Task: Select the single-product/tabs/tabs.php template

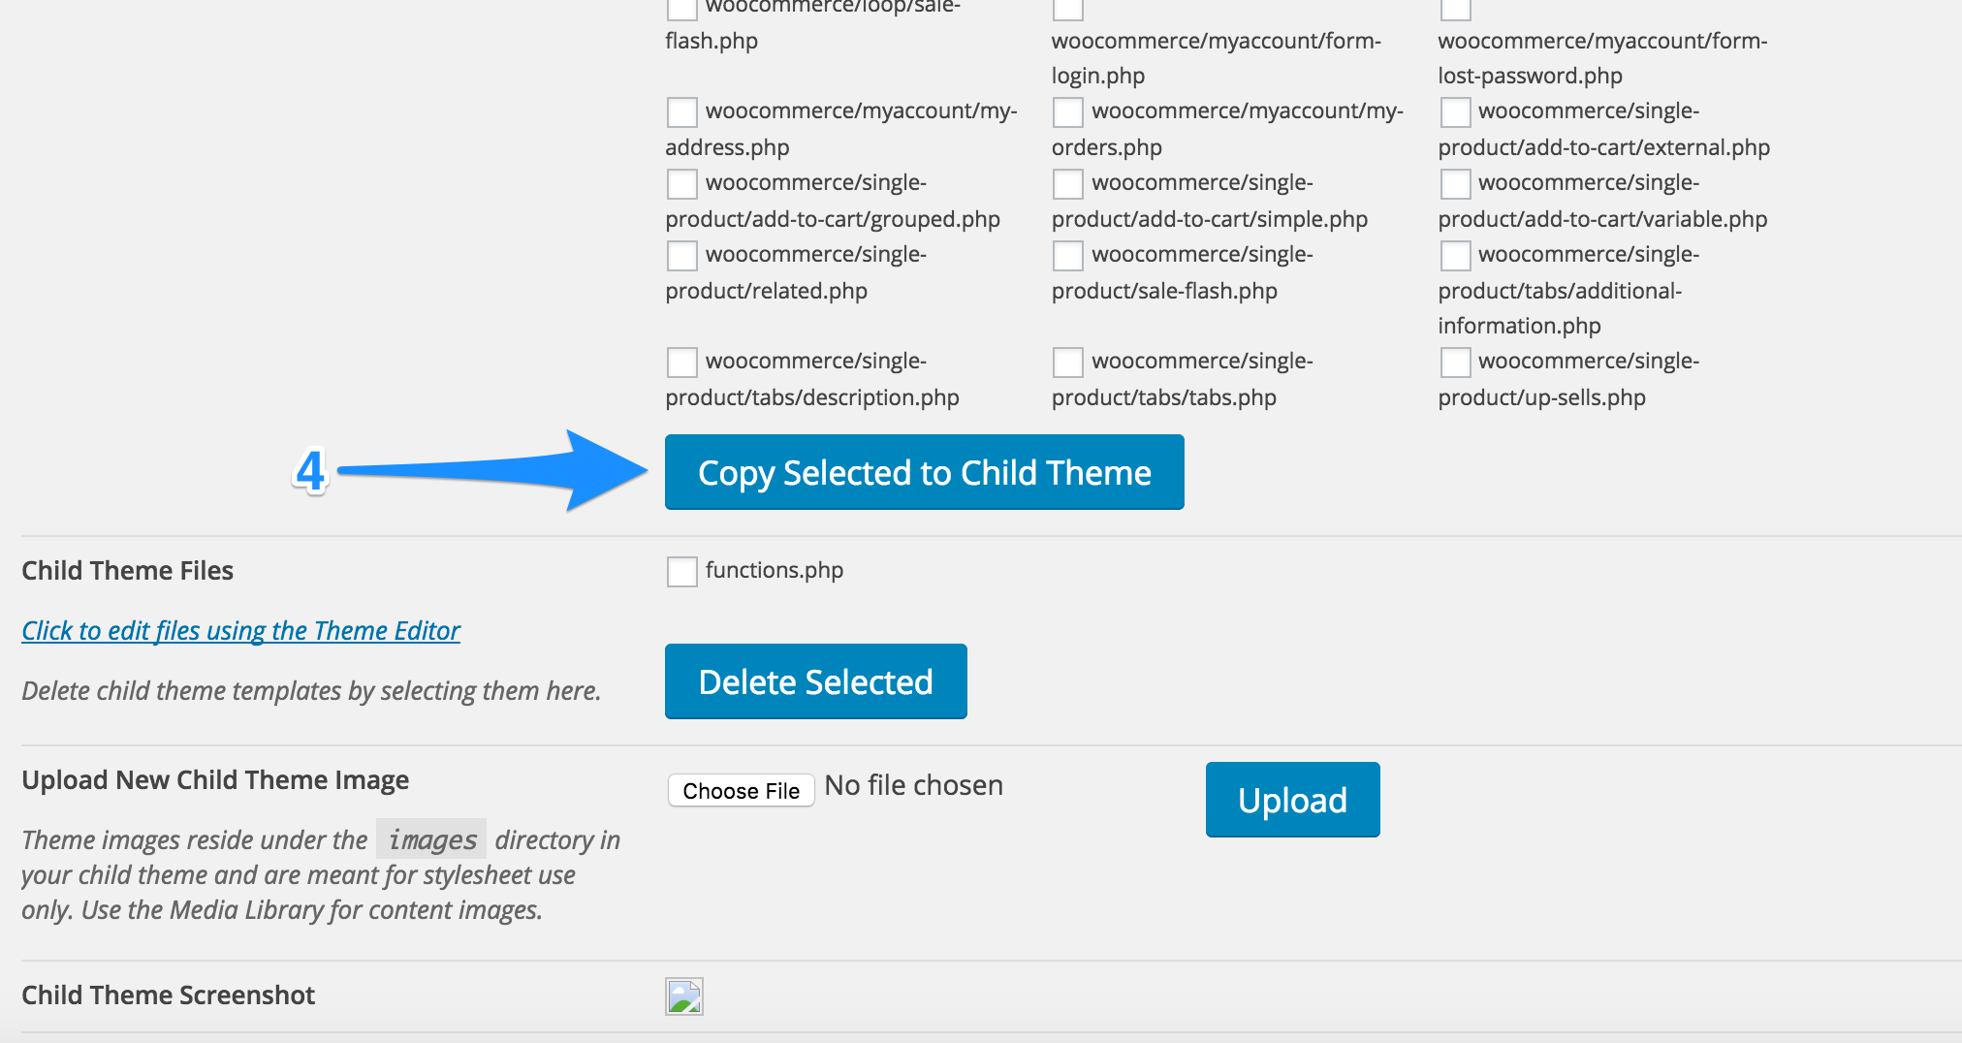Action: pos(1067,362)
